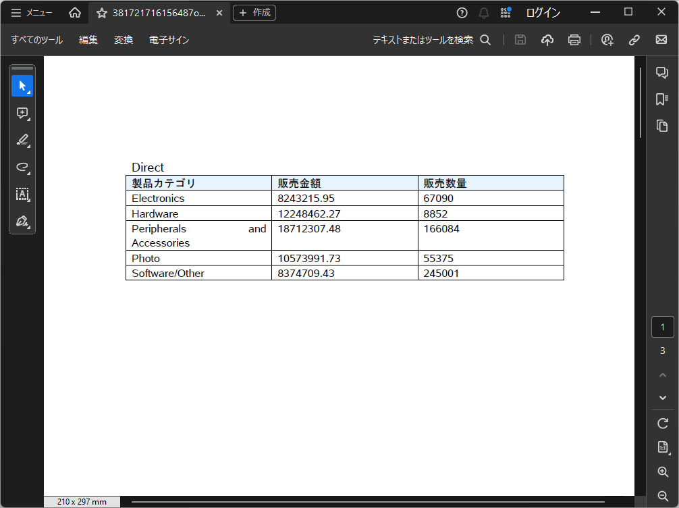Open the apps grid icon

pos(506,13)
